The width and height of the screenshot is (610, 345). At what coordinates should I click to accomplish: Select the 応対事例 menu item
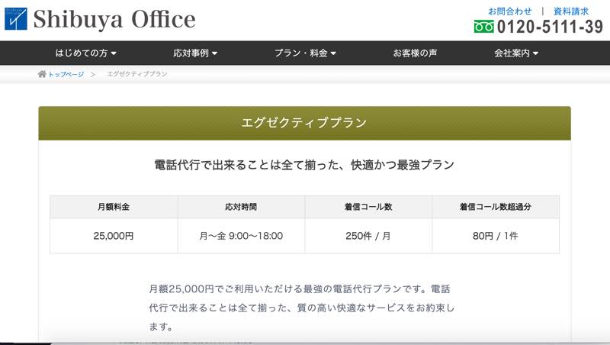coord(191,53)
